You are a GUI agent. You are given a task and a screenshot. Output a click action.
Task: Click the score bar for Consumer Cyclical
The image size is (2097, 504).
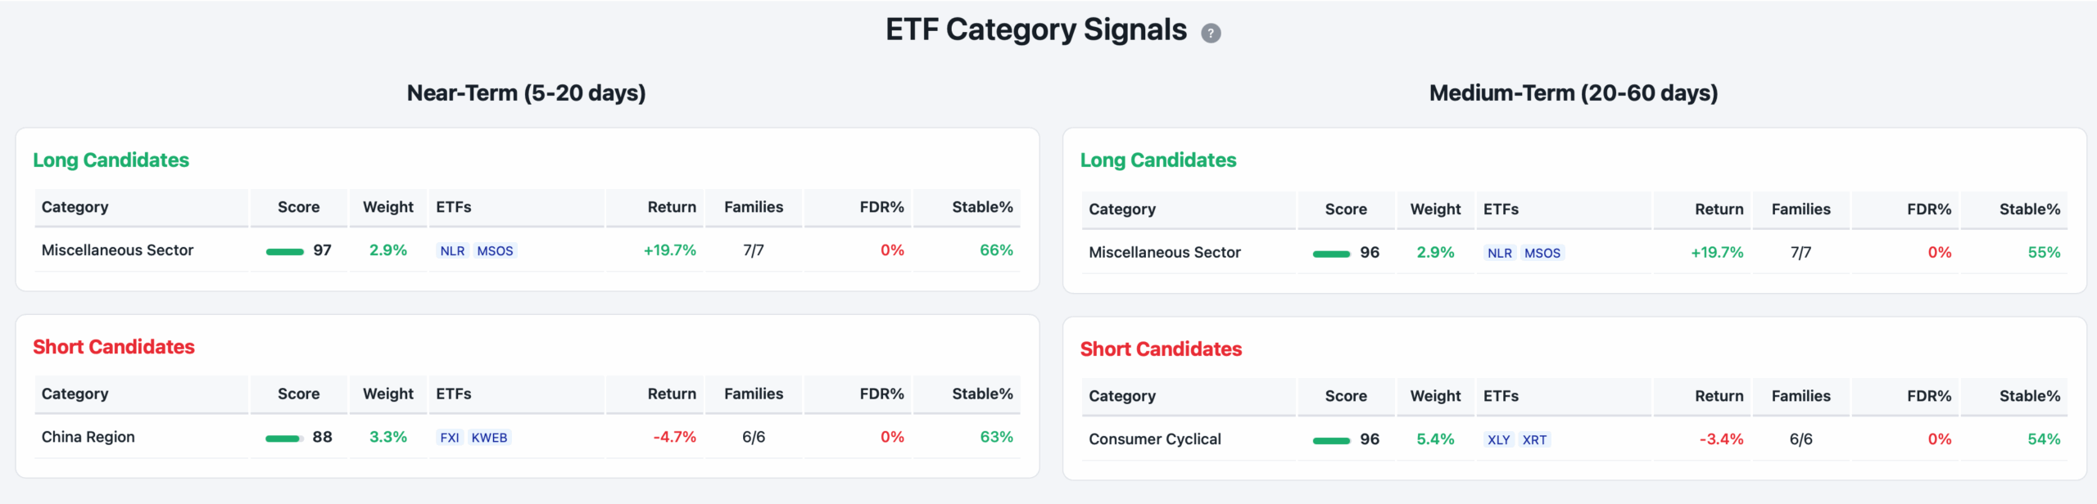click(1330, 441)
